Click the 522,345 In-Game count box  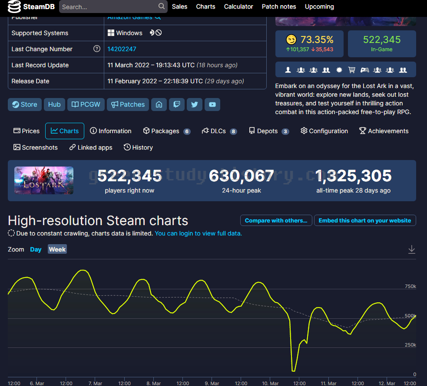pos(382,43)
